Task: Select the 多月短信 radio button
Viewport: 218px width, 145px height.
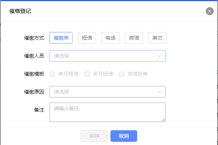Action: (87, 74)
